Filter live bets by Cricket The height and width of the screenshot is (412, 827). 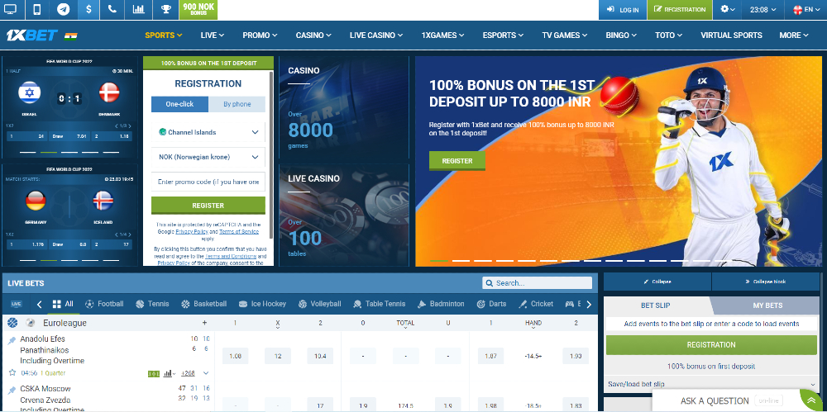[x=536, y=304]
